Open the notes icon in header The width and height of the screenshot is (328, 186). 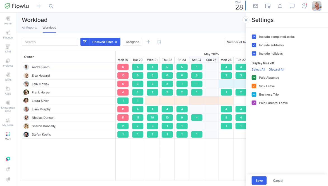click(x=268, y=6)
